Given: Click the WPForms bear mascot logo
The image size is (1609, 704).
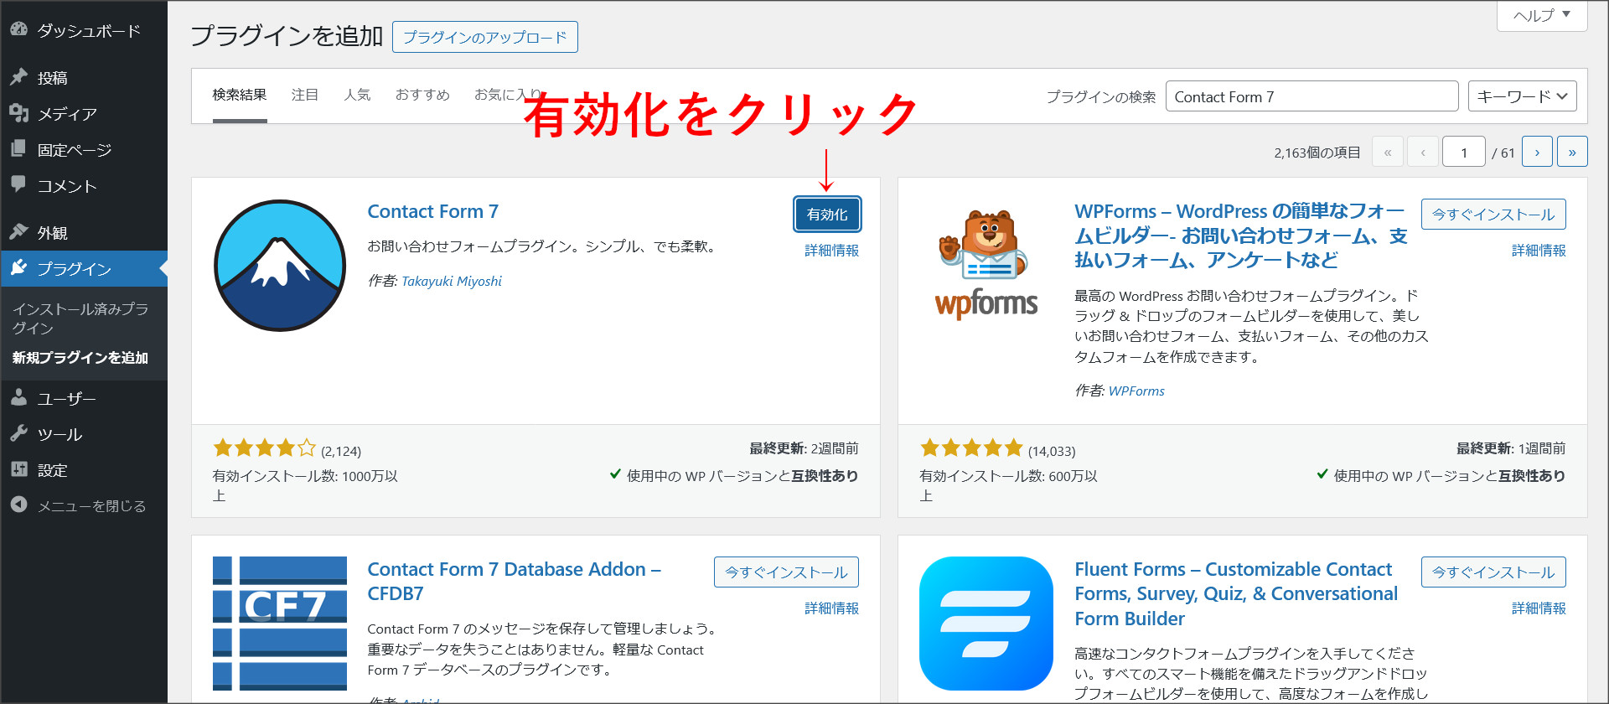Looking at the screenshot, I should (986, 265).
